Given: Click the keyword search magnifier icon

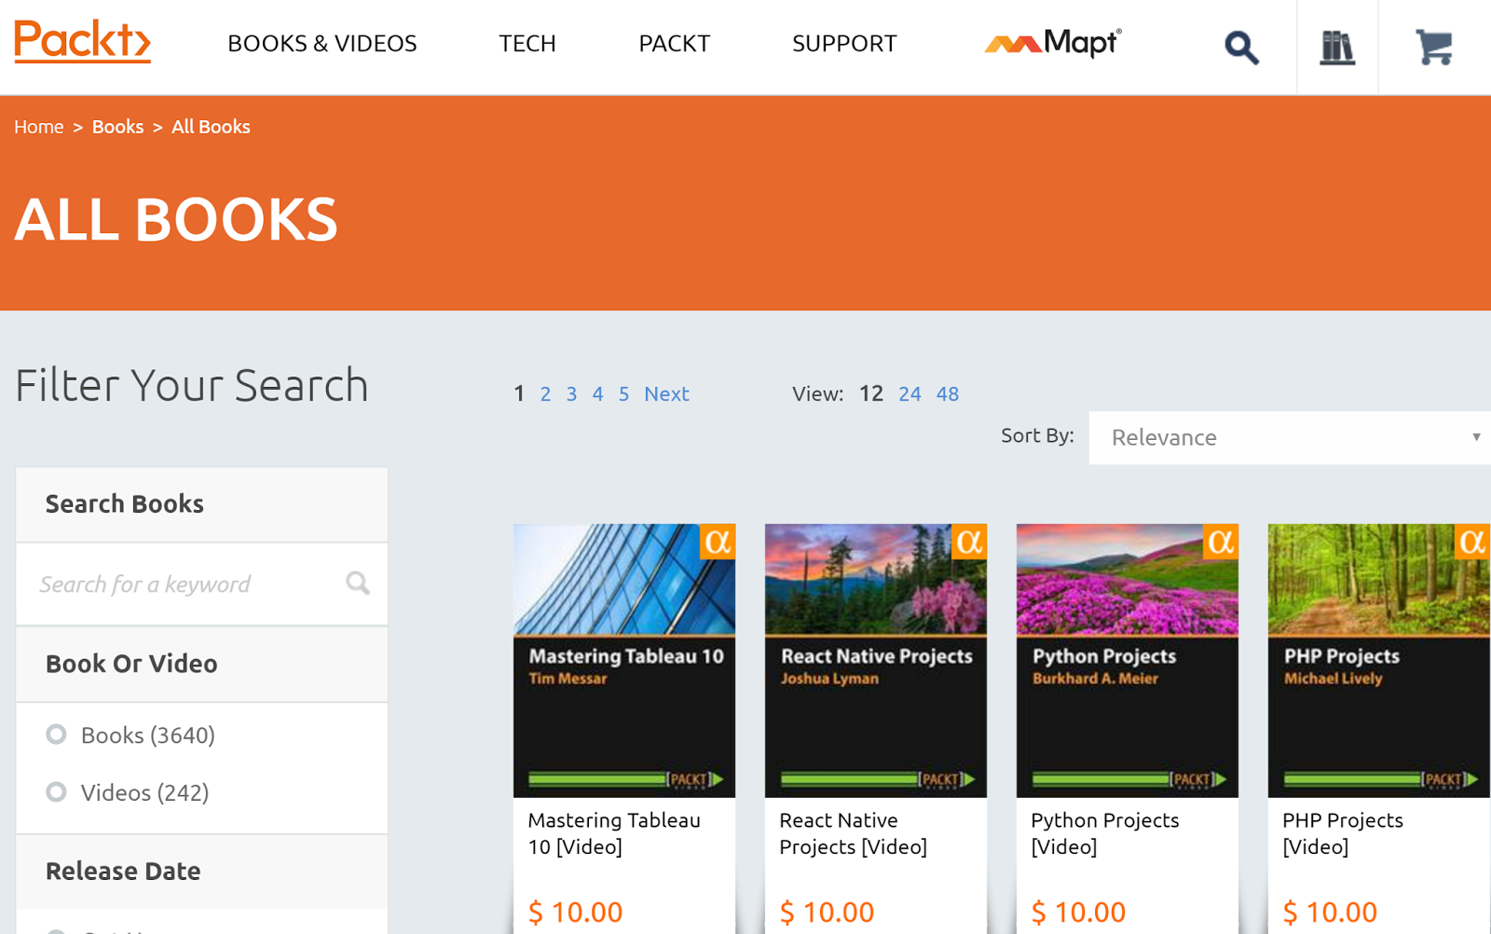Looking at the screenshot, I should pyautogui.click(x=358, y=584).
